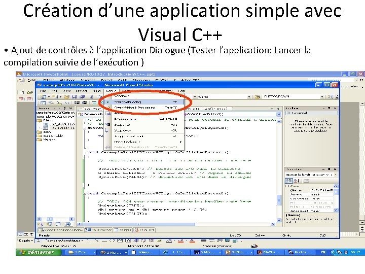365x274 pixels.
Task: Choose Start Debugging in the Debug menu
Action: click(x=144, y=102)
